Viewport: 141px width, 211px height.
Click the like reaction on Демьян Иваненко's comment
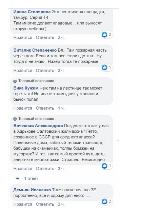tap(104, 201)
